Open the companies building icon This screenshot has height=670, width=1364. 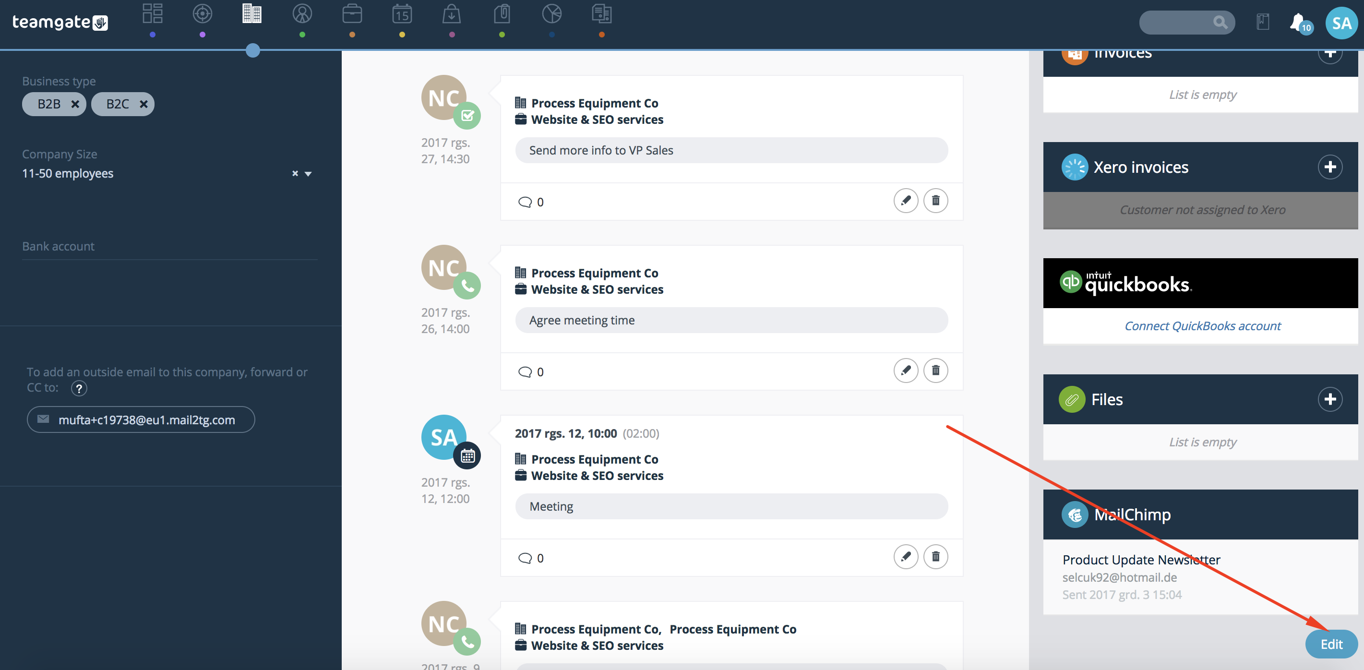click(252, 14)
